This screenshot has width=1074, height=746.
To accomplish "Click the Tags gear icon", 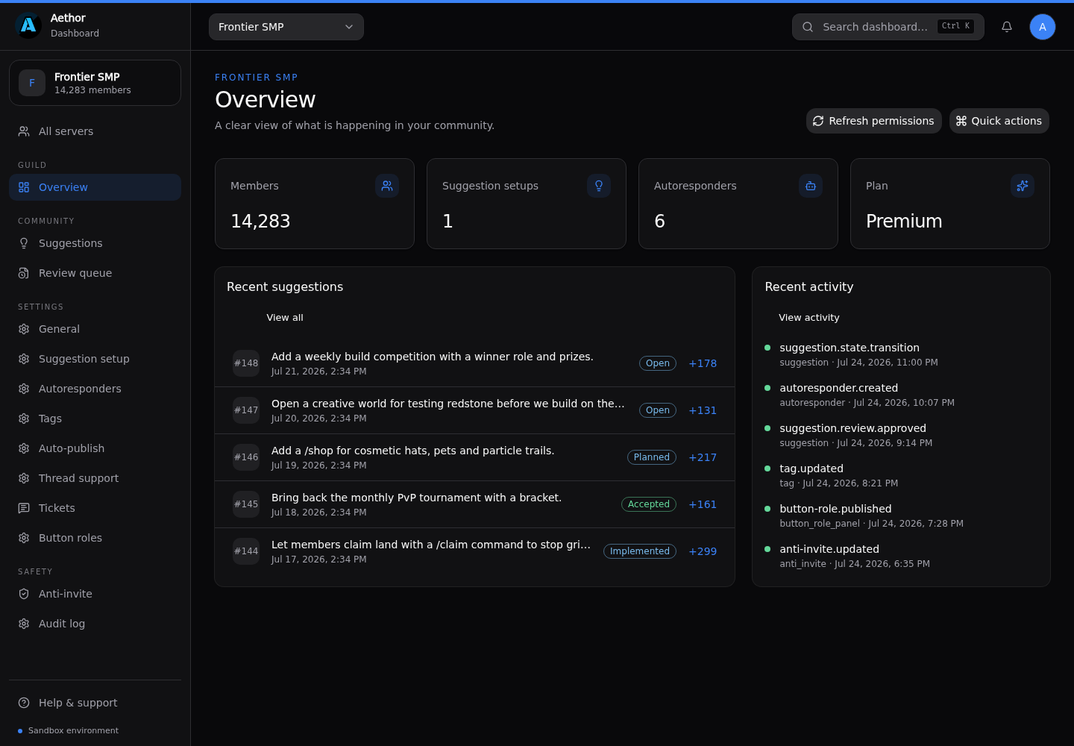I will click(x=24, y=419).
